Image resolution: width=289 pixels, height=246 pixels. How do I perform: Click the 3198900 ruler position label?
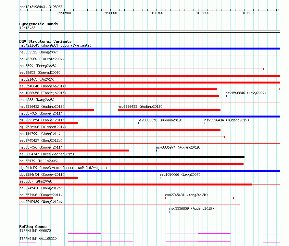click(248, 13)
